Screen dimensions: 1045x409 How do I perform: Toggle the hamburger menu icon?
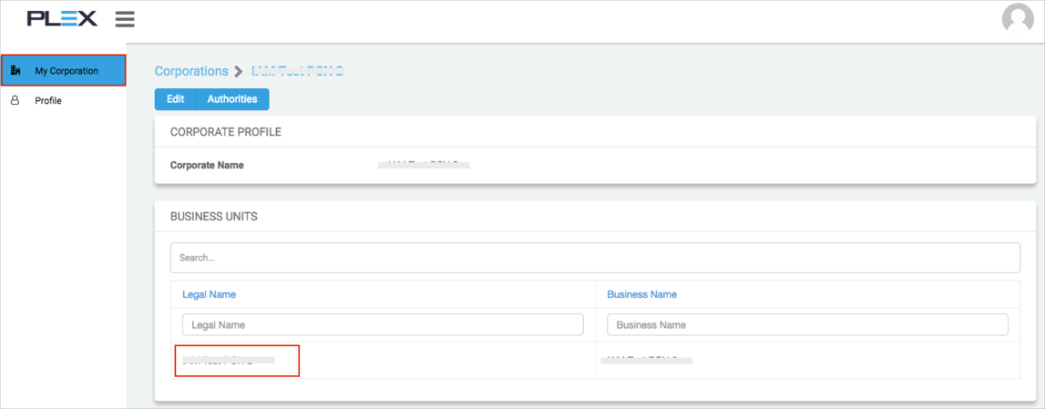(125, 19)
